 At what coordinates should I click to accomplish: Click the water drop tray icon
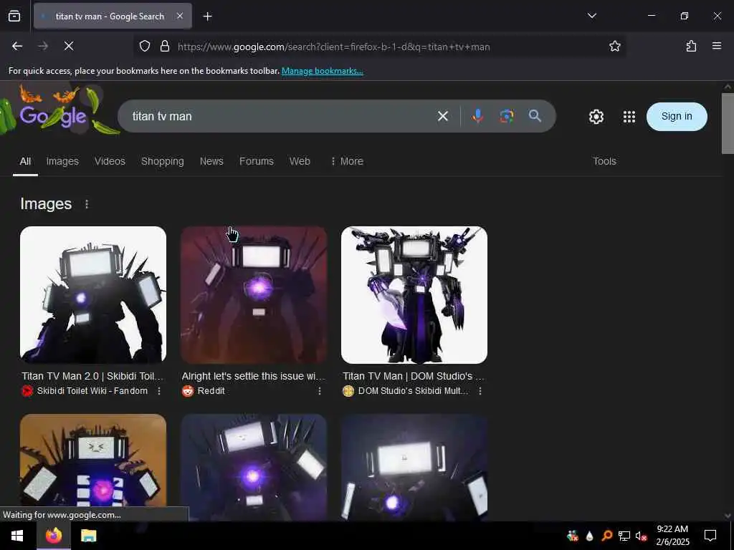(x=589, y=536)
